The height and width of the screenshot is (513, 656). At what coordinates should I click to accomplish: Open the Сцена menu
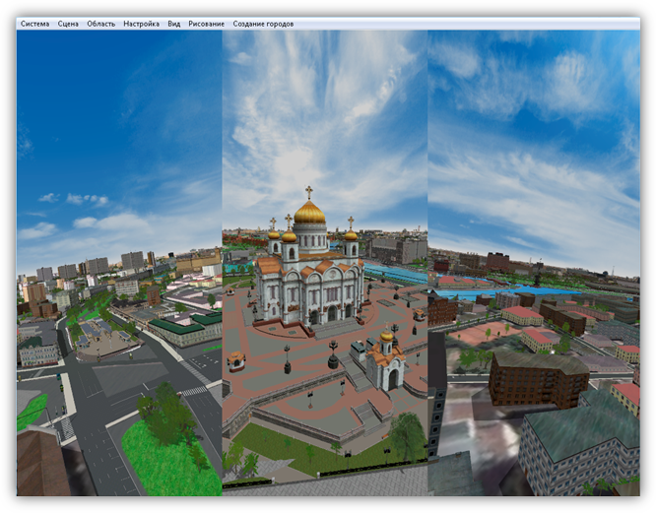[68, 24]
